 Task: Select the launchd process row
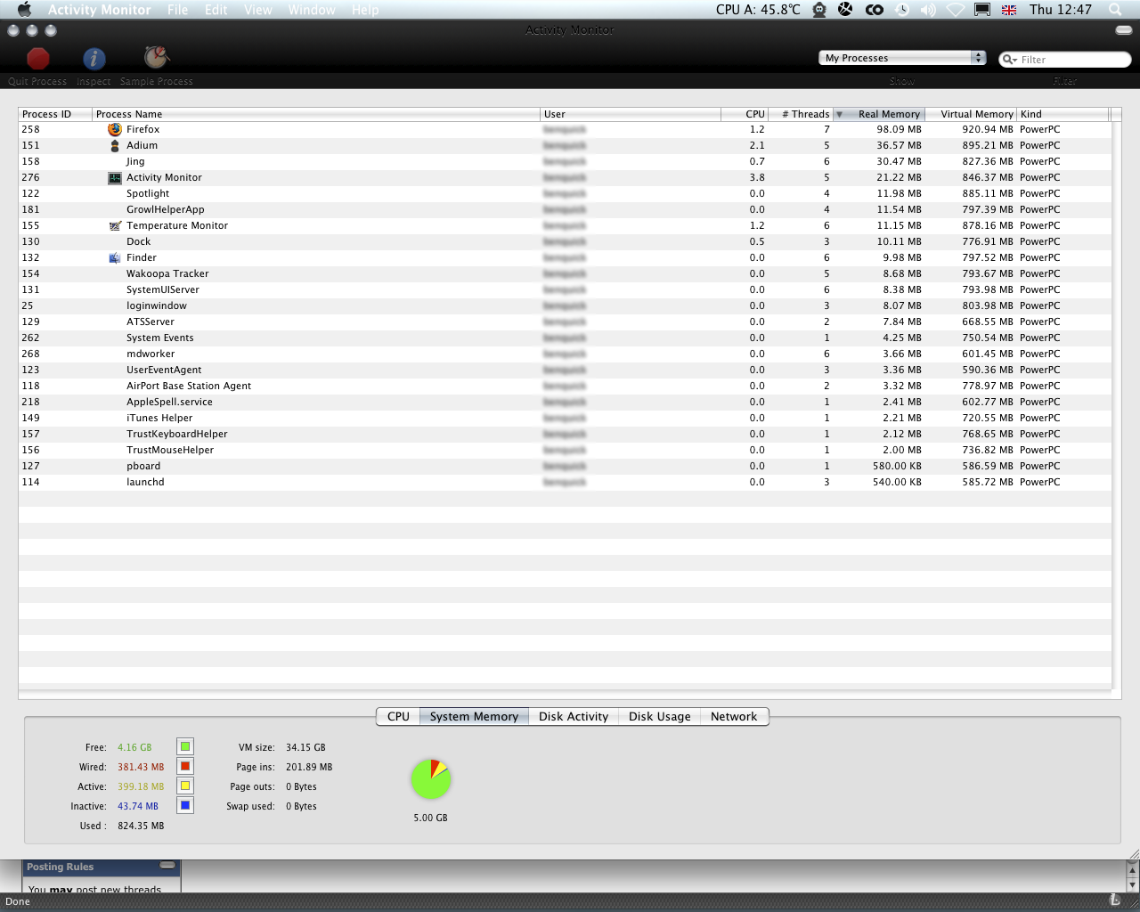click(x=565, y=482)
